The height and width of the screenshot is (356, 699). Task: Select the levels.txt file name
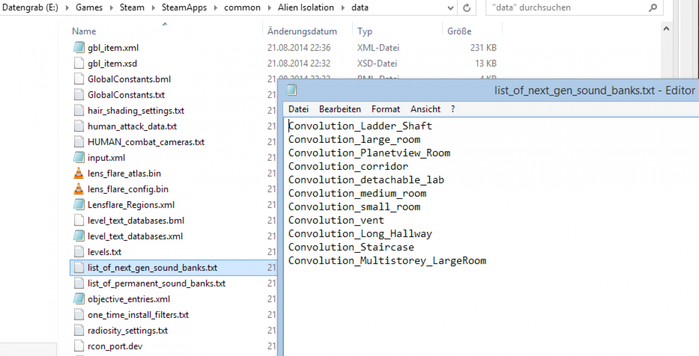pyautogui.click(x=104, y=252)
